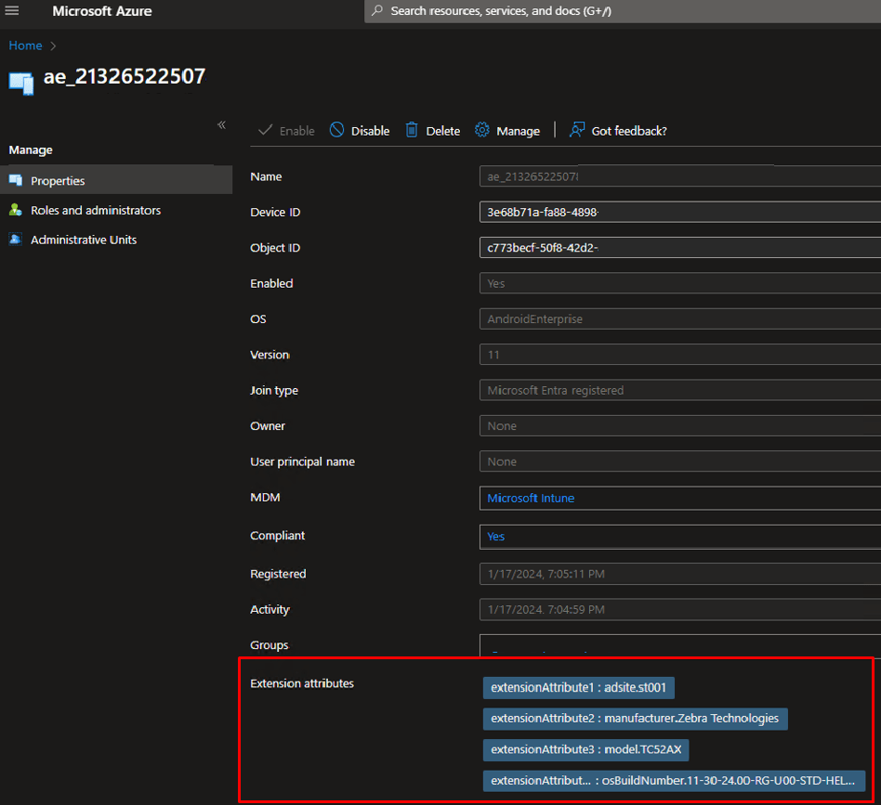Click the Delete trash can icon

point(412,131)
